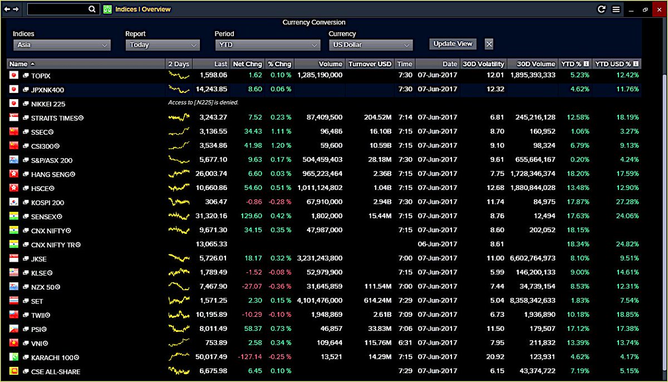Sort by Date column header
The image size is (668, 382).
coord(437,64)
